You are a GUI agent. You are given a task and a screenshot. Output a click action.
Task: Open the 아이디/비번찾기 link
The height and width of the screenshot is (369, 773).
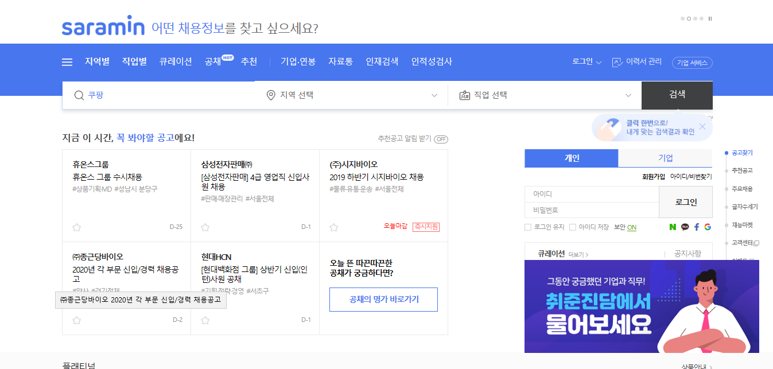point(691,177)
